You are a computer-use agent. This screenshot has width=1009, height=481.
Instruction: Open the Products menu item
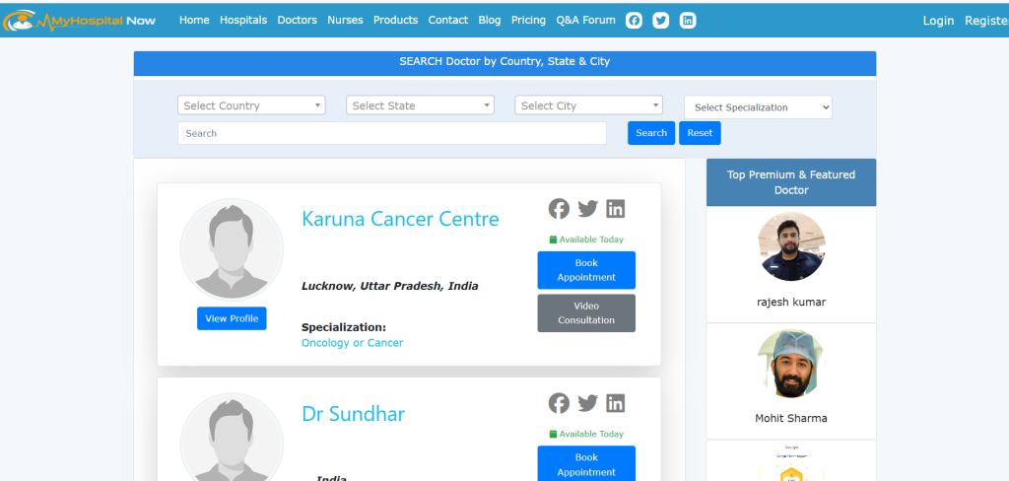(x=396, y=20)
